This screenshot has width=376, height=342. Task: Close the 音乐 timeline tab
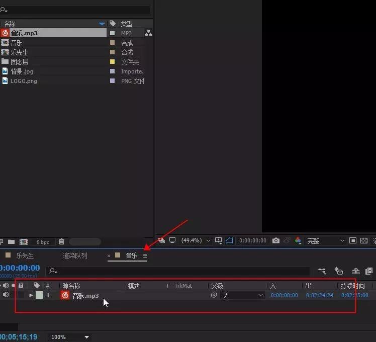109,256
